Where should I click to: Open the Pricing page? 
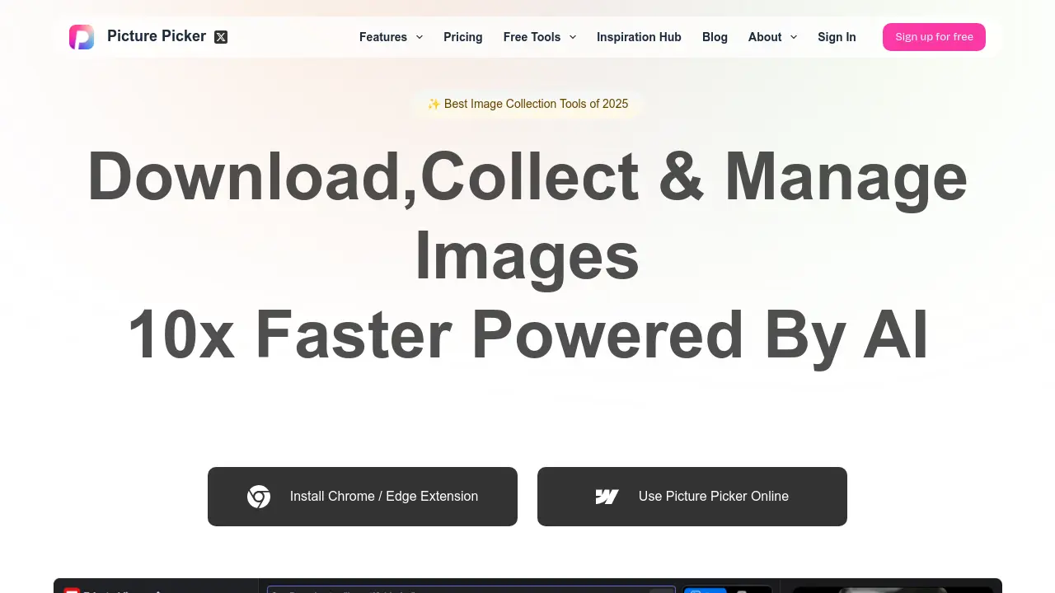click(x=463, y=37)
